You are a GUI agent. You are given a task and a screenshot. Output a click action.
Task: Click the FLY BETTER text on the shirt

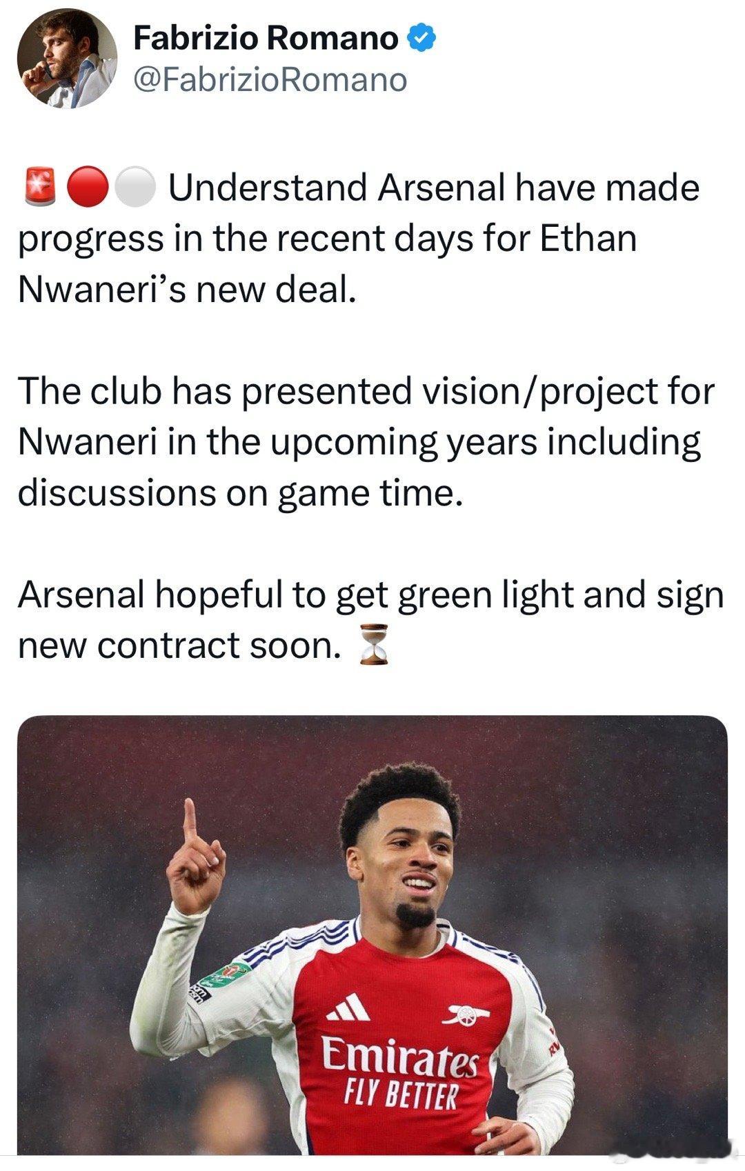[400, 1095]
